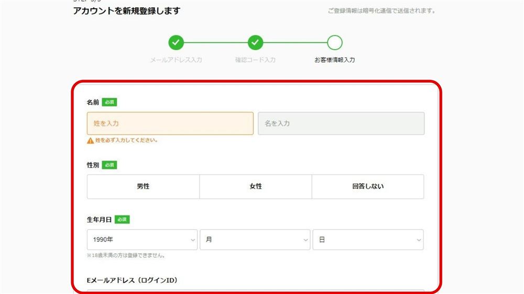This screenshot has width=524, height=294.
Task: Click the 必須 badge beside 生年月日
Action: pyautogui.click(x=122, y=220)
